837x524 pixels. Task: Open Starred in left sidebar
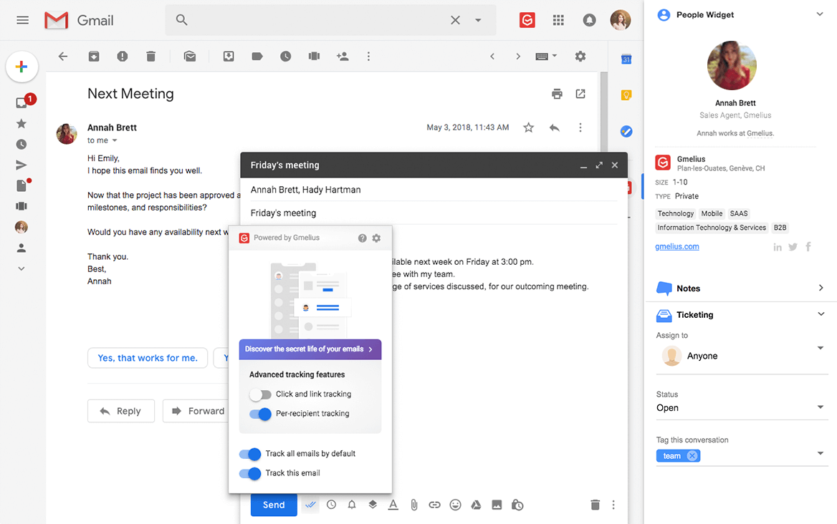(x=21, y=124)
